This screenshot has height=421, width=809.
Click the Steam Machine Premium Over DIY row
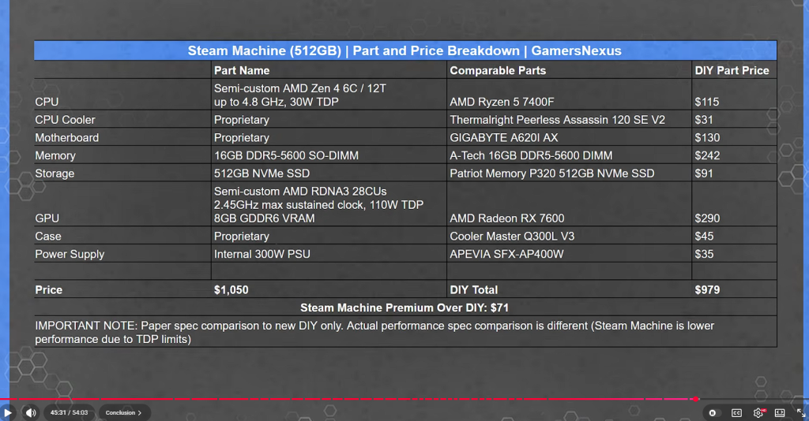[405, 307]
